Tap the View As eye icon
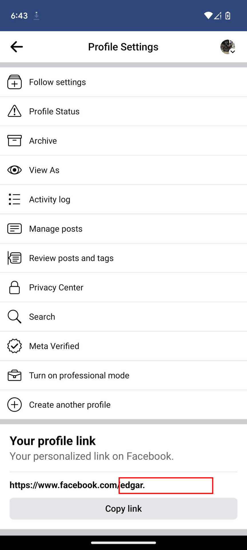 tap(14, 170)
